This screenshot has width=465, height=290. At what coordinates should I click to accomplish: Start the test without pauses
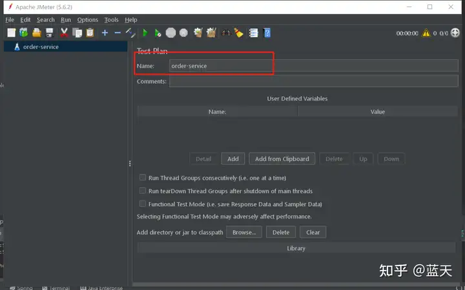(x=158, y=33)
